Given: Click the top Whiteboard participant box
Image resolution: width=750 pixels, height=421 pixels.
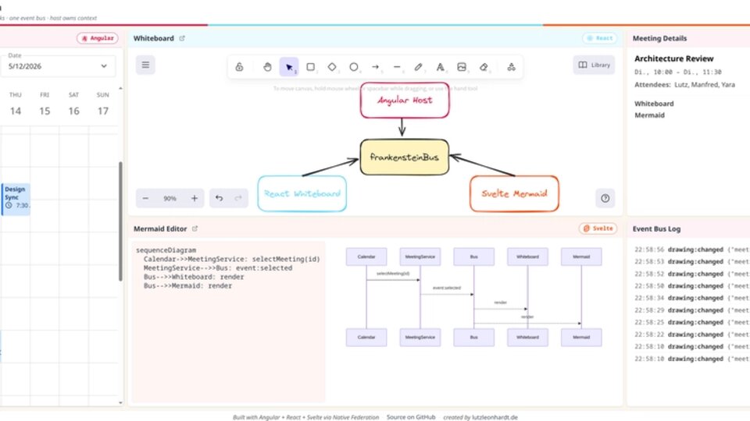Looking at the screenshot, I should pos(527,256).
